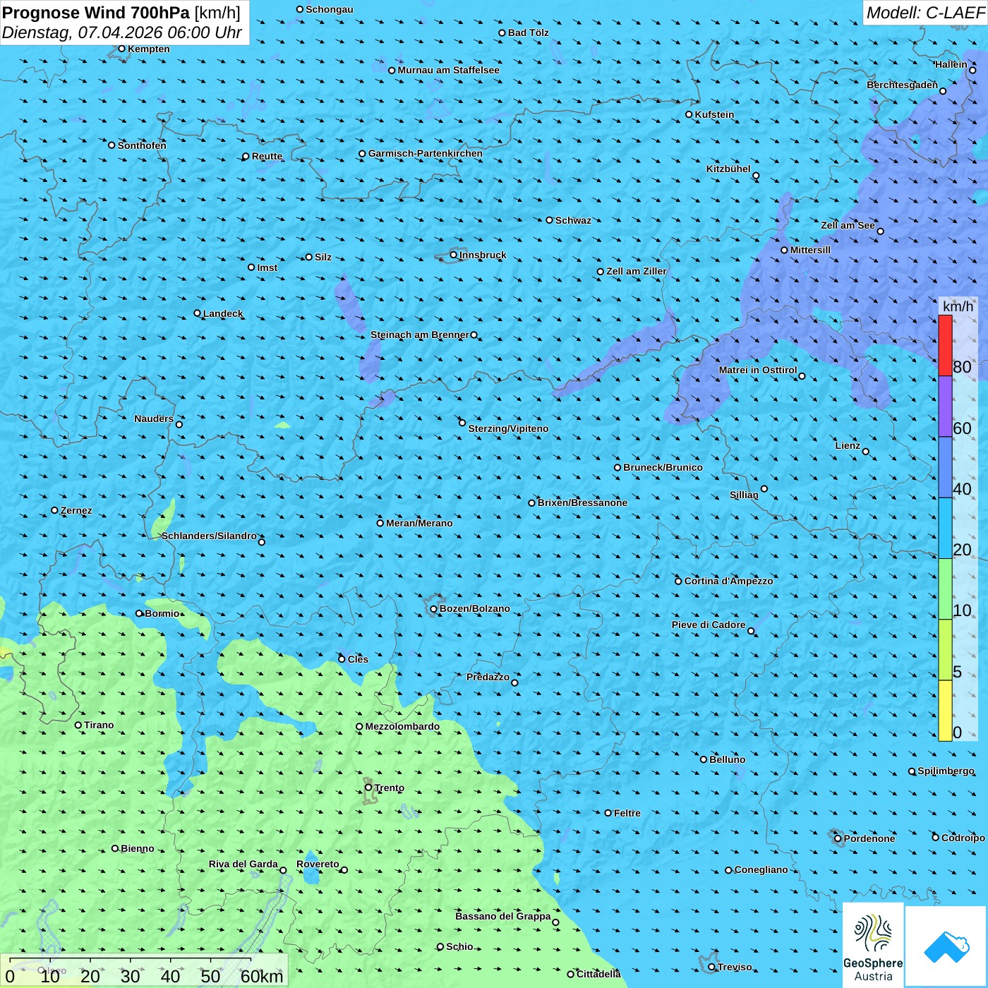This screenshot has height=988, width=988.
Task: Click the 'Zell am See' label
Action: click(848, 225)
